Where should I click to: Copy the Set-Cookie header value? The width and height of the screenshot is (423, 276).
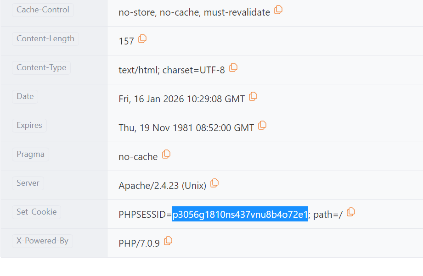pyautogui.click(x=351, y=212)
